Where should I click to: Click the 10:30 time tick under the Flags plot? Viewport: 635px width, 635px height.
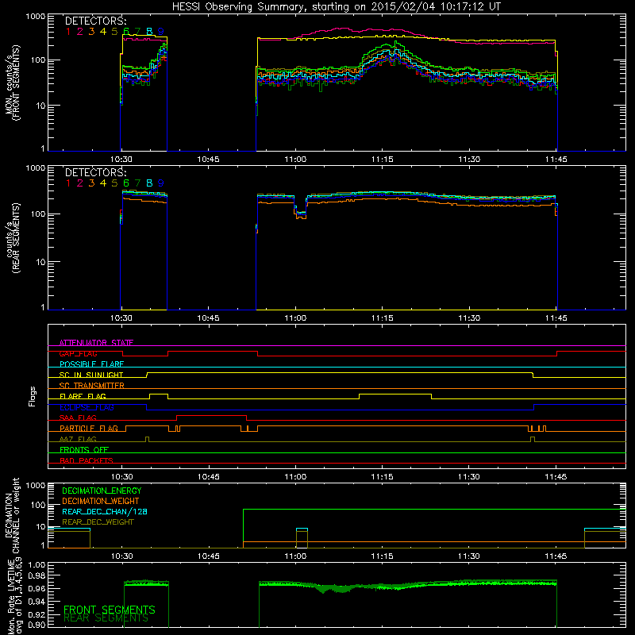121,477
